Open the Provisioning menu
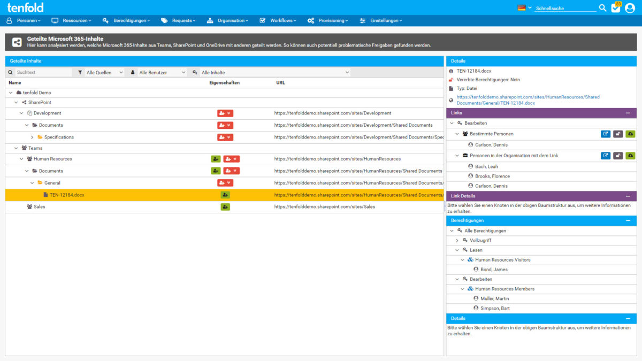642x361 pixels. tap(327, 20)
